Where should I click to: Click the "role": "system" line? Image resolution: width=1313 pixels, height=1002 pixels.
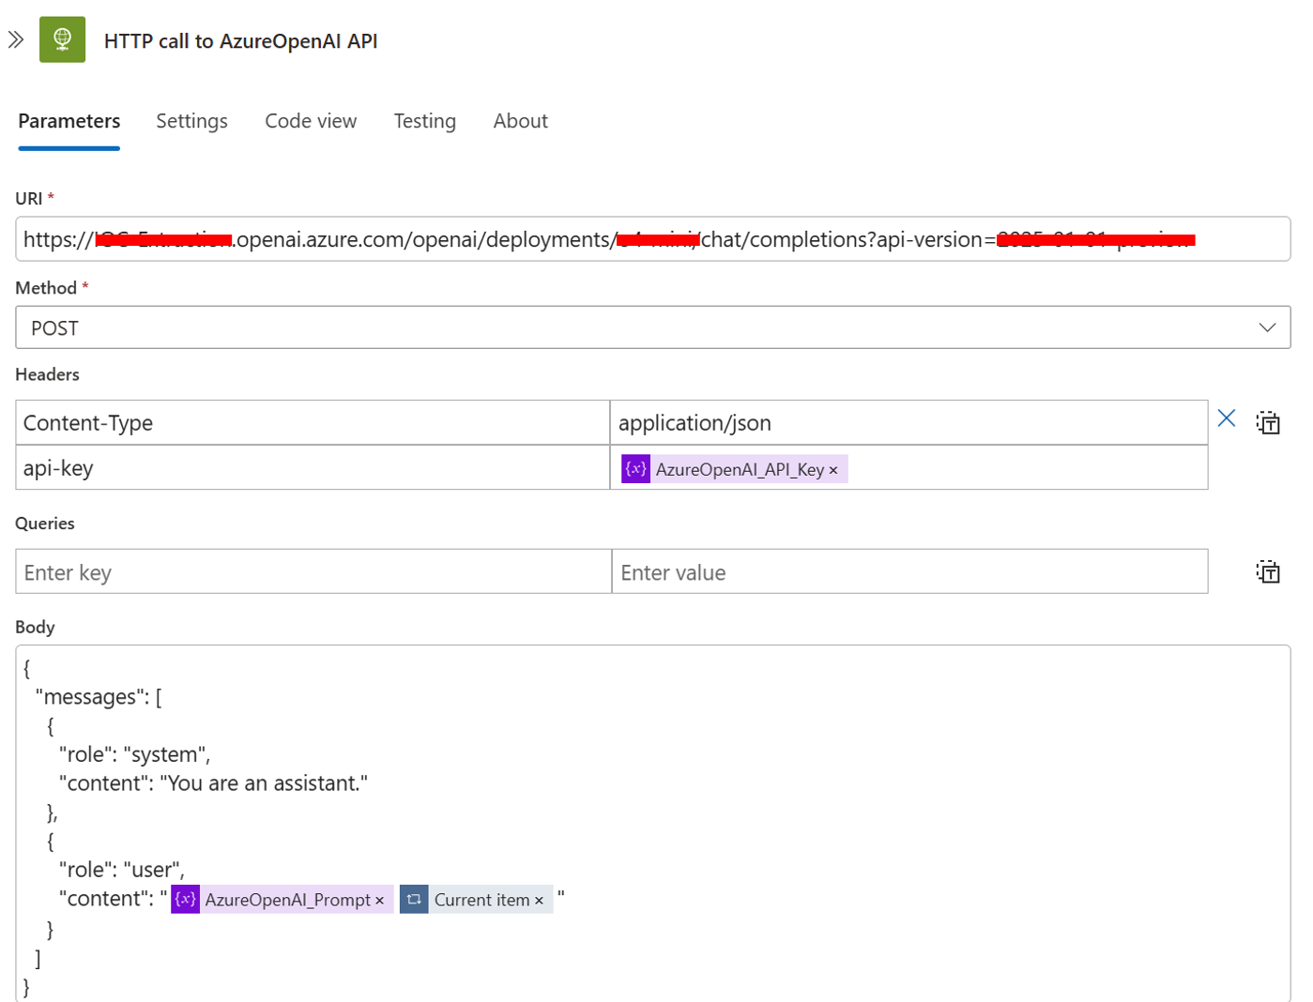coord(134,754)
